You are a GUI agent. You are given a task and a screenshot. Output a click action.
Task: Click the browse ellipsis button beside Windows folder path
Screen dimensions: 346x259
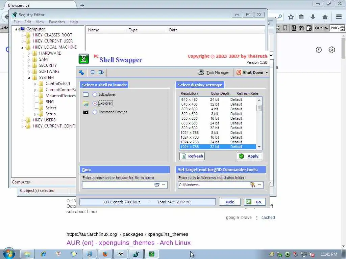259,185
